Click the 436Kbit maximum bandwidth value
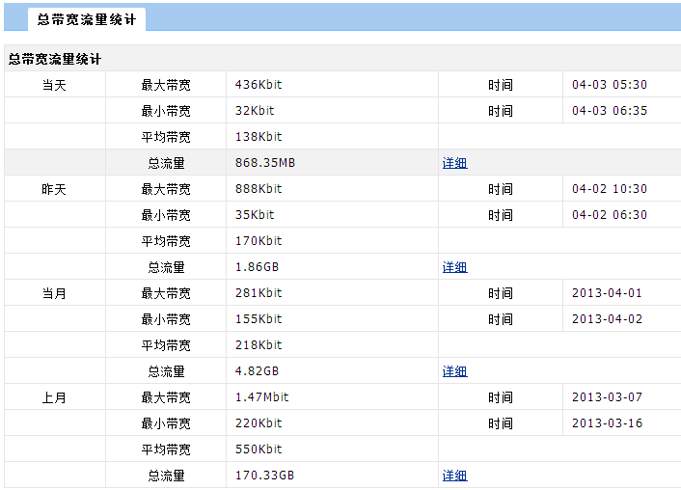681x490 pixels. [259, 84]
